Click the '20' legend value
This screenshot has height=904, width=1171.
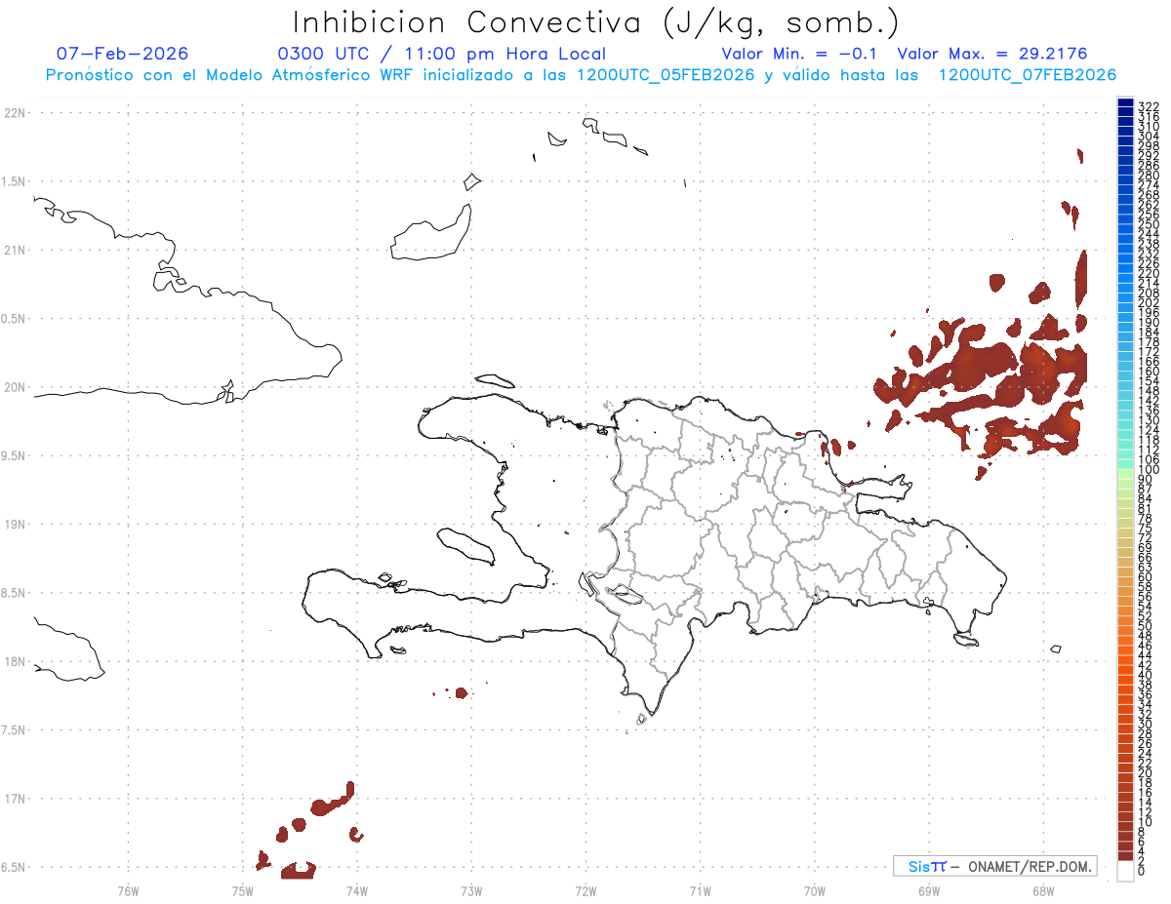(1145, 772)
